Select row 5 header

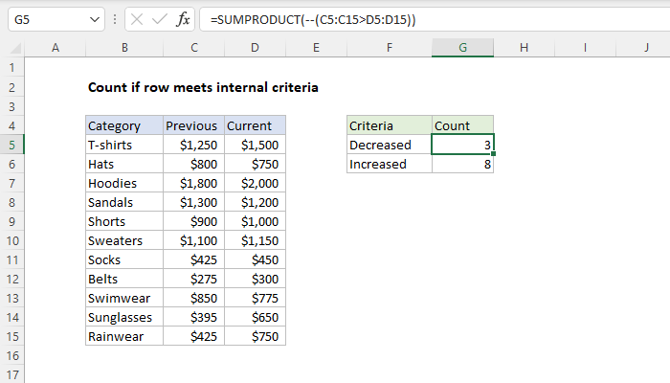[12, 145]
